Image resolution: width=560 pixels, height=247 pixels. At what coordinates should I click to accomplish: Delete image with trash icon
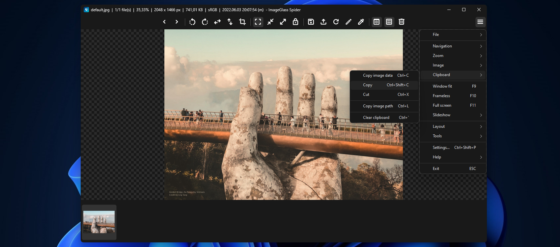402,22
